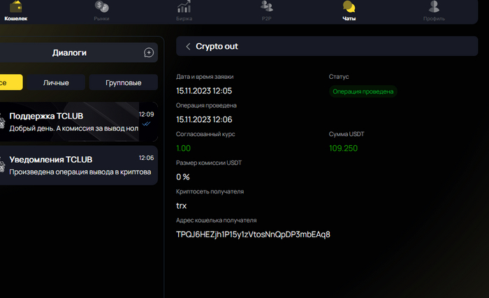The image size is (489, 298).
Task: Click the recipient network value trx
Action: (x=181, y=206)
